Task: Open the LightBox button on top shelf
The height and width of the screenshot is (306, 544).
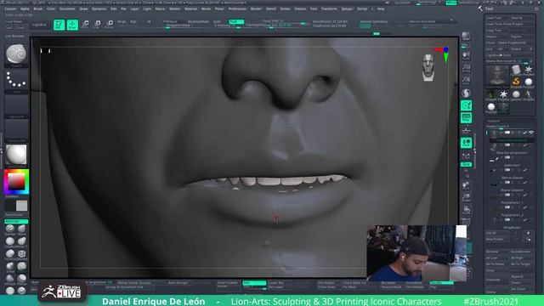Action: (40, 25)
